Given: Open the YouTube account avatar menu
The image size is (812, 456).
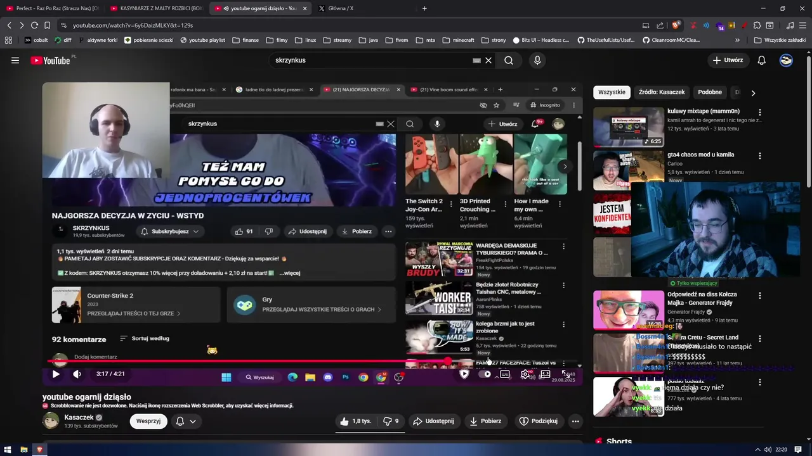Looking at the screenshot, I should pyautogui.click(x=786, y=60).
